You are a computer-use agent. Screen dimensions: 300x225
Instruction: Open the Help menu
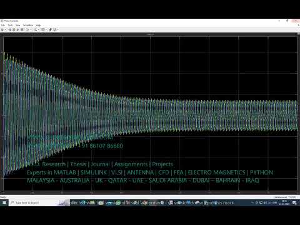pyautogui.click(x=38, y=25)
